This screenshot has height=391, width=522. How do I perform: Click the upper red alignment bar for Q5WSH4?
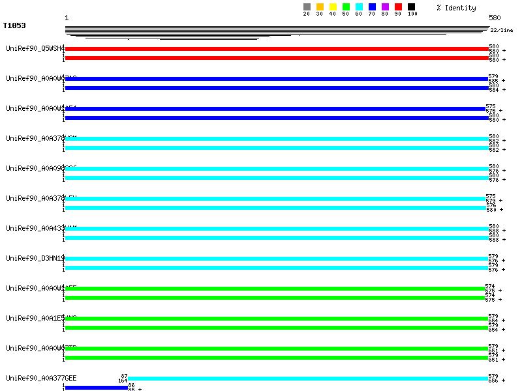coord(277,49)
